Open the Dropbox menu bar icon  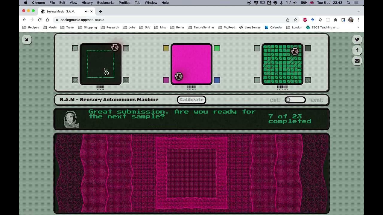click(256, 3)
